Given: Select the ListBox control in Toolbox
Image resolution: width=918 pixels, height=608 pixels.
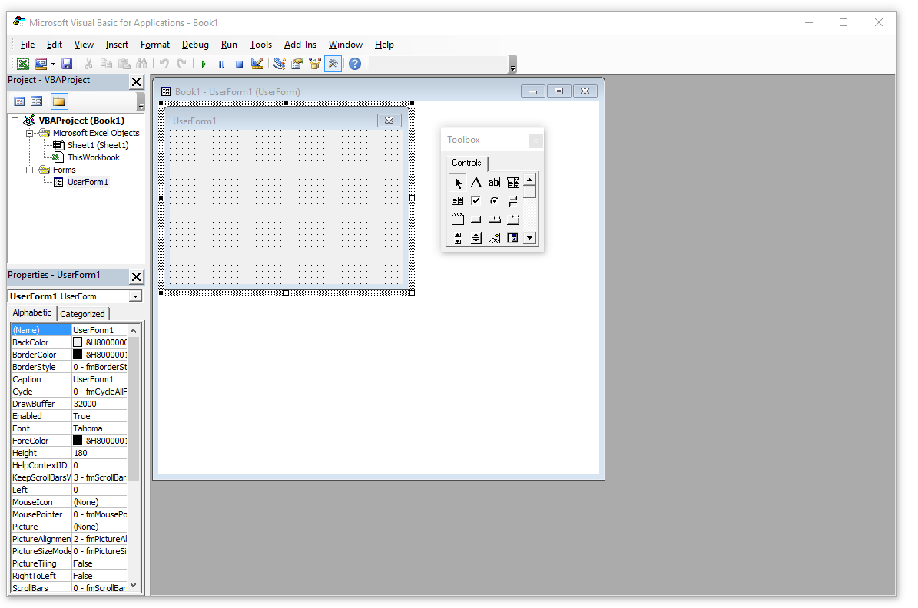Looking at the screenshot, I should pos(457,201).
